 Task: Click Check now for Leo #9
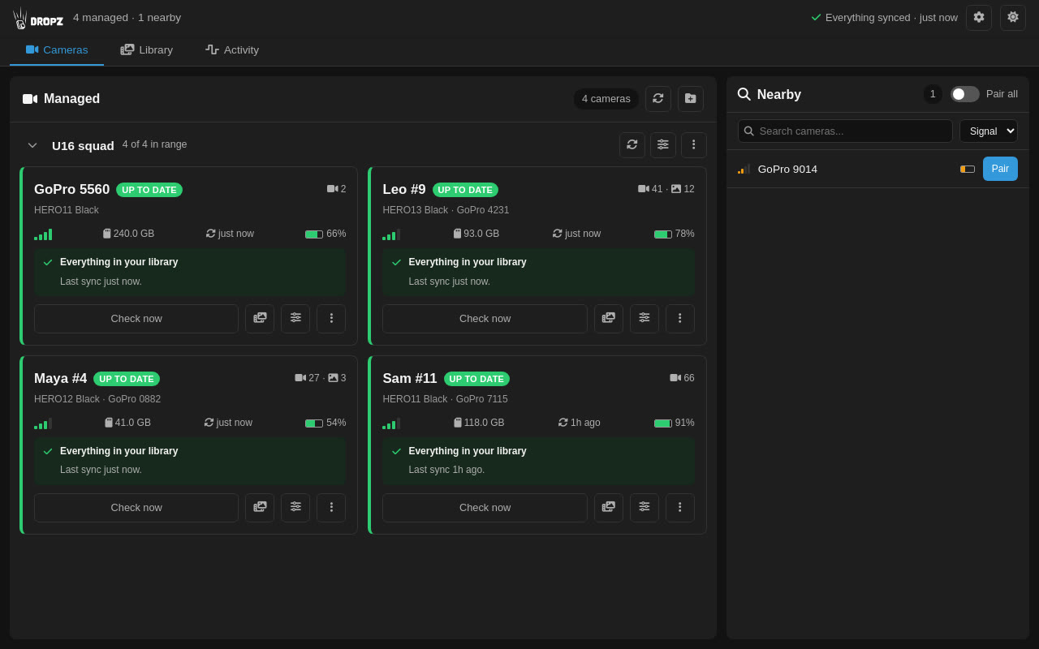[x=485, y=319]
